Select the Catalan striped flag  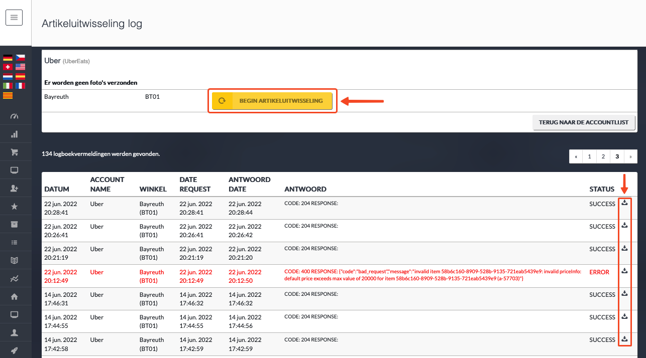pyautogui.click(x=8, y=95)
